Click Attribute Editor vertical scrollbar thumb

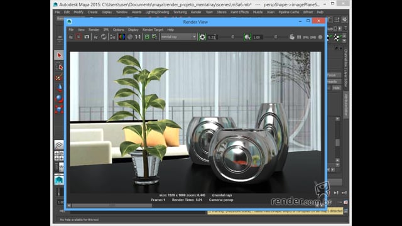[337, 143]
